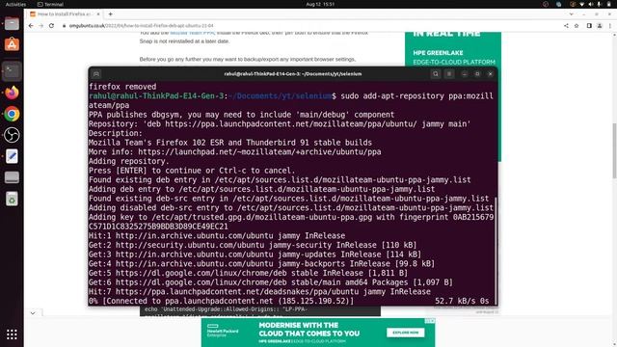Open a new Chrome tab

(x=111, y=14)
